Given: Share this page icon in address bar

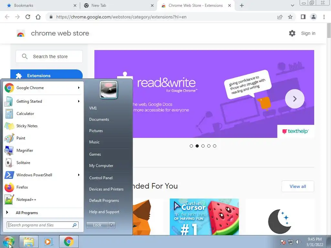Looking at the screenshot, I should (x=280, y=17).
